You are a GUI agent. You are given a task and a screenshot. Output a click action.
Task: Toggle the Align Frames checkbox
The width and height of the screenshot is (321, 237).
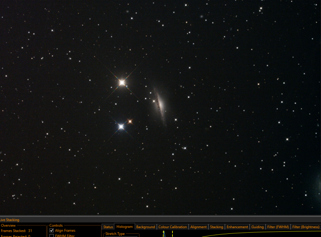click(52, 231)
